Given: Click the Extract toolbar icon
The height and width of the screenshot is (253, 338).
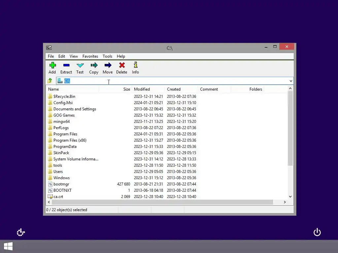Looking at the screenshot, I should coord(66,65).
